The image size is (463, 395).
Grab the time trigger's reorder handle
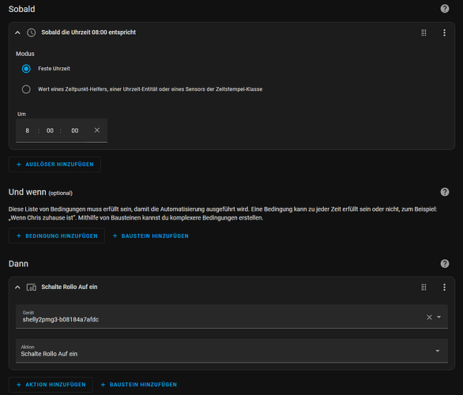coord(423,32)
